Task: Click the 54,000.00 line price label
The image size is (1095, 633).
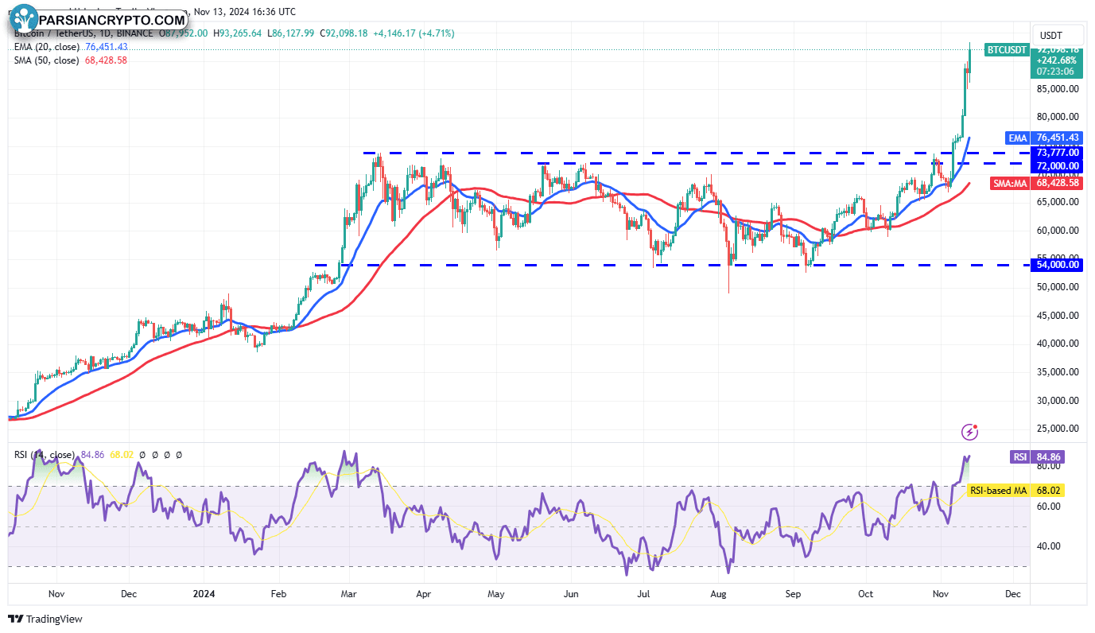Action: pos(1057,265)
